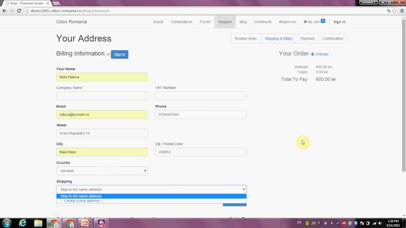Image resolution: width=406 pixels, height=228 pixels.
Task: Toggle the Shipping dropdown
Action: click(x=151, y=189)
